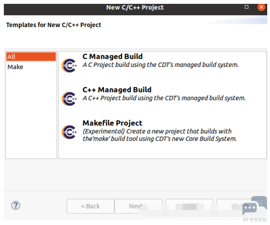
Task: Click the C++ Managed Build template icon
Action: pos(69,99)
